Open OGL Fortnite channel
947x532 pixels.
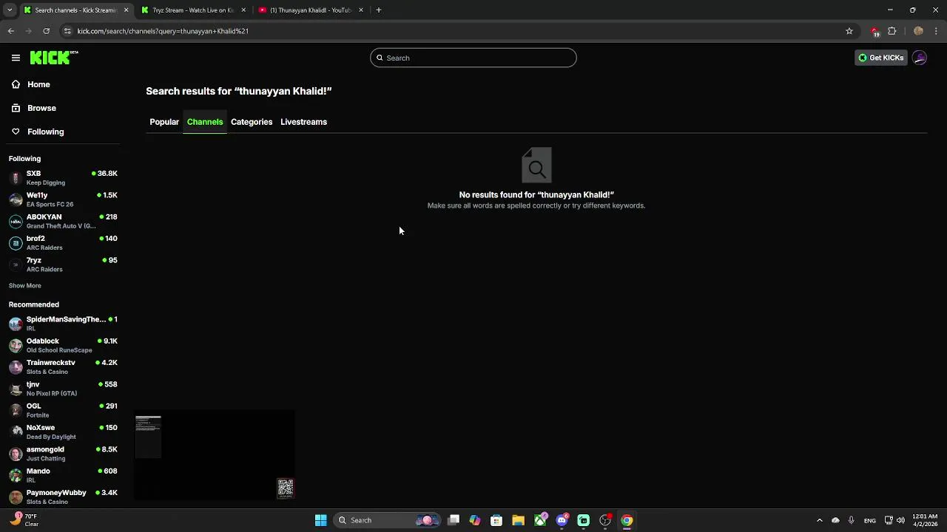(x=63, y=410)
